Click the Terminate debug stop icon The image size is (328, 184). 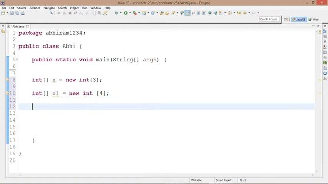(70, 13)
